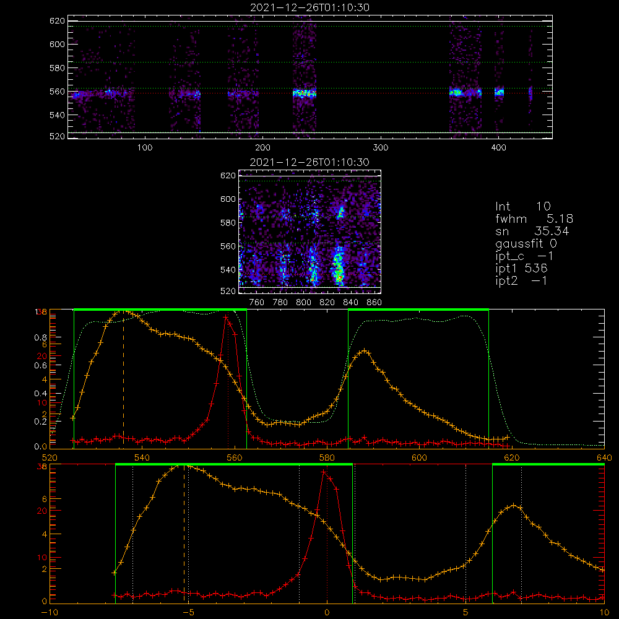Click the 580 x-axis label of upper profile plot

tap(327, 458)
